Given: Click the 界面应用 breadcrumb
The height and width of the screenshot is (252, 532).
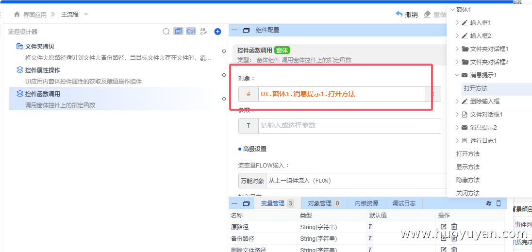Looking at the screenshot, I should pyautogui.click(x=34, y=15).
